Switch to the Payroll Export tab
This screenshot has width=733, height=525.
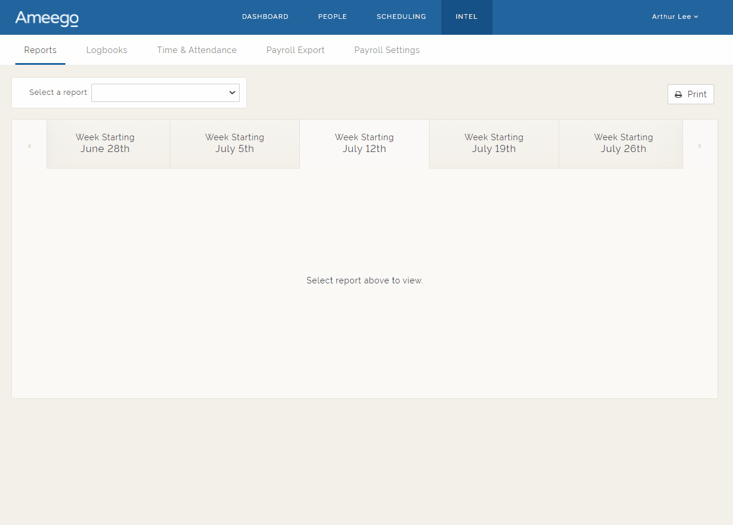tap(295, 50)
